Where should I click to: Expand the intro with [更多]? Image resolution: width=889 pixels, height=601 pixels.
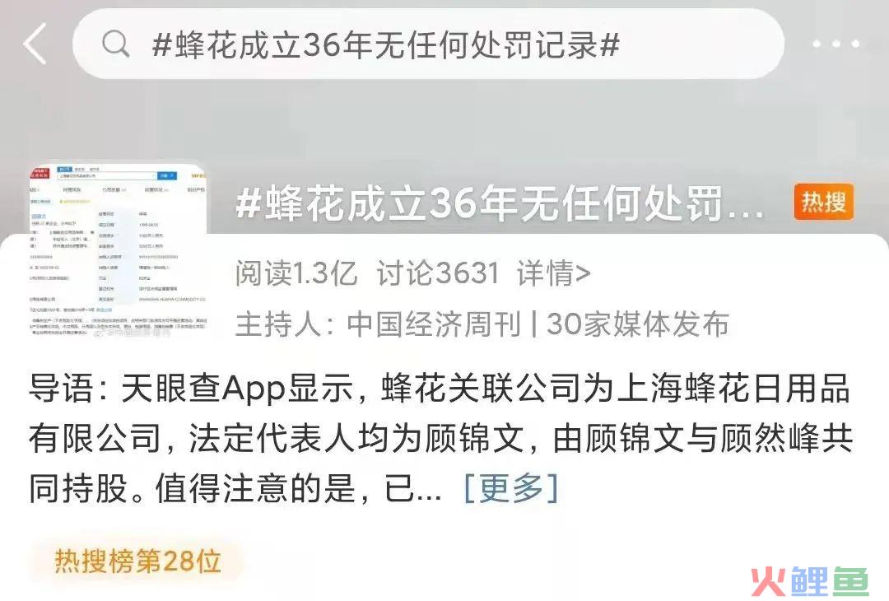511,487
